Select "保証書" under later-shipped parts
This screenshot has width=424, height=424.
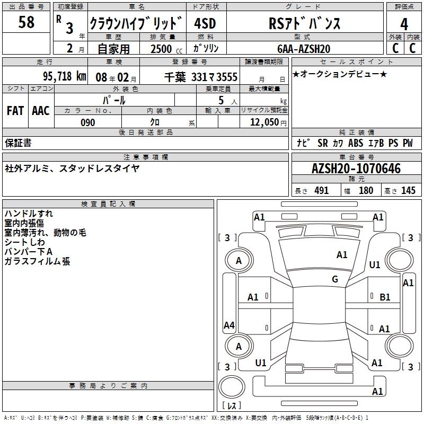coord(18,143)
